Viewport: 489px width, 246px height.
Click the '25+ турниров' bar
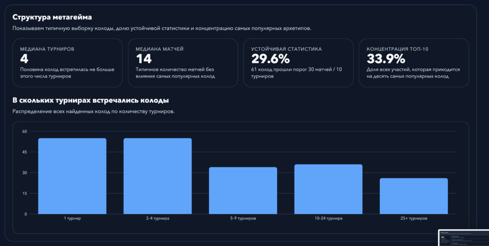tap(414, 196)
